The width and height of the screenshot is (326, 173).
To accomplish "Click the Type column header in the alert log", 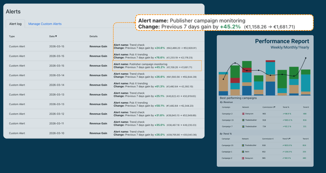I will click(12, 37).
